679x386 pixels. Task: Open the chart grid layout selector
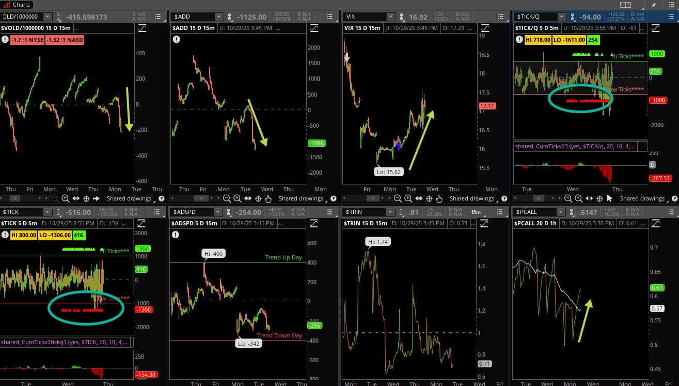pyautogui.click(x=625, y=5)
